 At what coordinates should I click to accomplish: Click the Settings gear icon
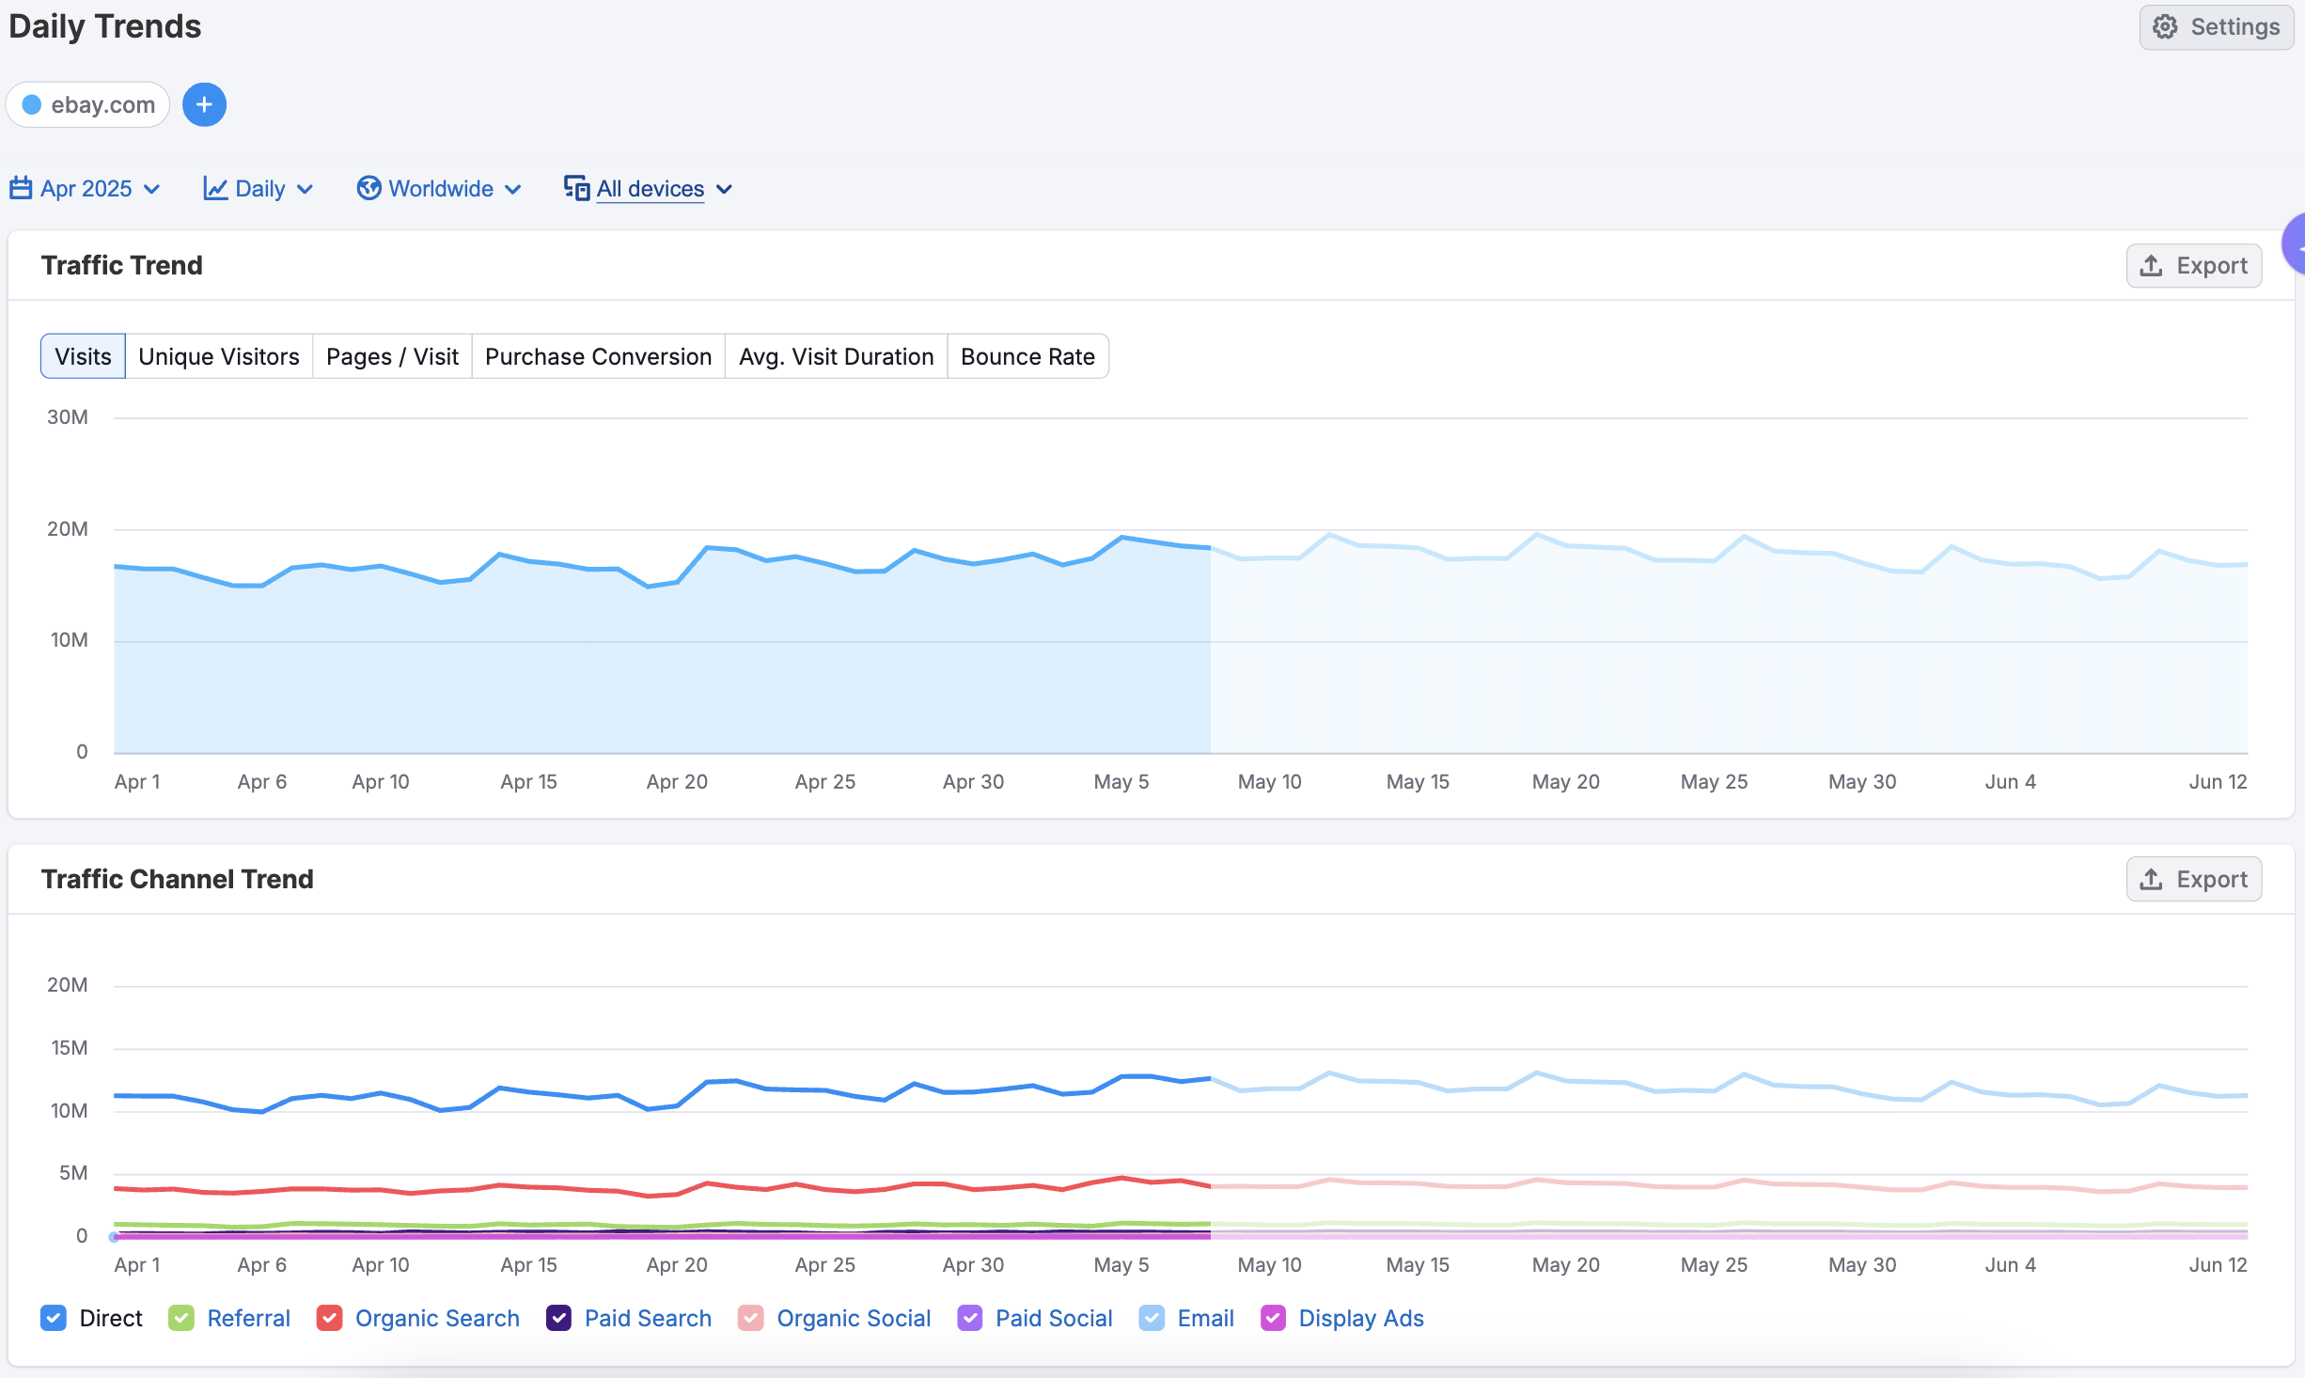click(2165, 27)
